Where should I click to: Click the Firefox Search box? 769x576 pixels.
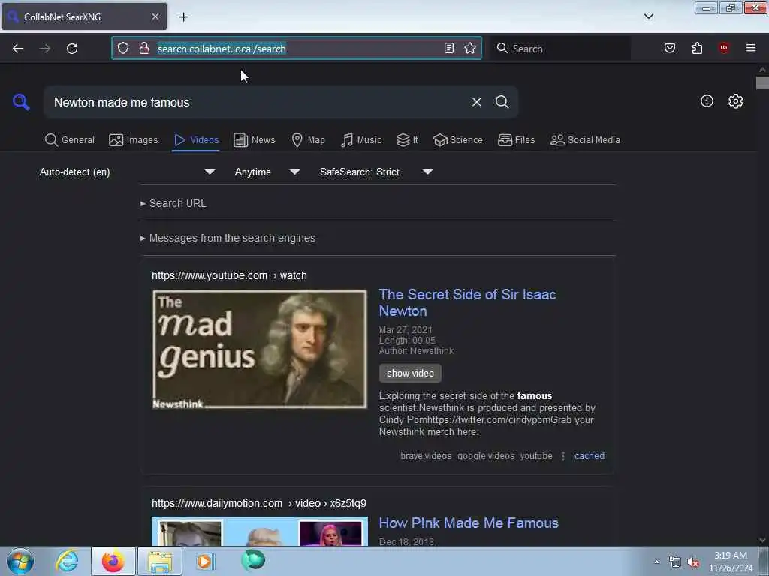click(x=561, y=49)
